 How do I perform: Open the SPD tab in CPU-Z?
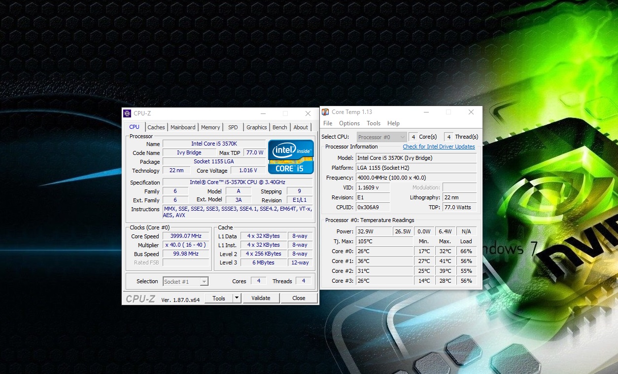click(233, 127)
